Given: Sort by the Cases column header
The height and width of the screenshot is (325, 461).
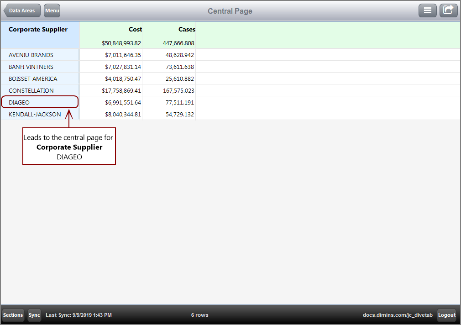Looking at the screenshot, I should click(x=187, y=29).
